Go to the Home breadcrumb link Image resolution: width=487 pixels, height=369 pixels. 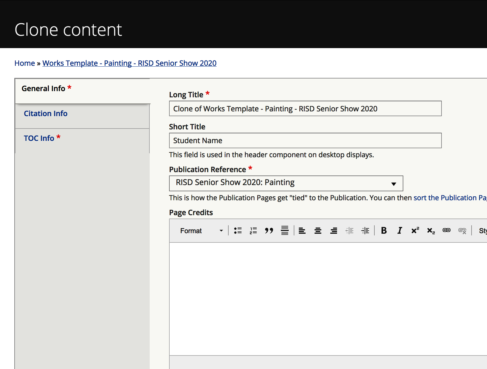click(x=25, y=63)
